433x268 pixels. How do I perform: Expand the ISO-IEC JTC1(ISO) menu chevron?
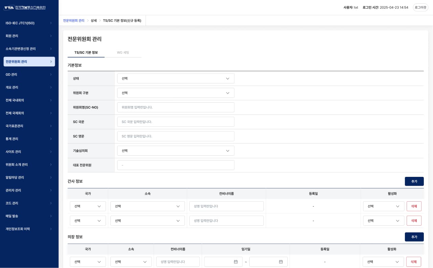tap(51, 23)
